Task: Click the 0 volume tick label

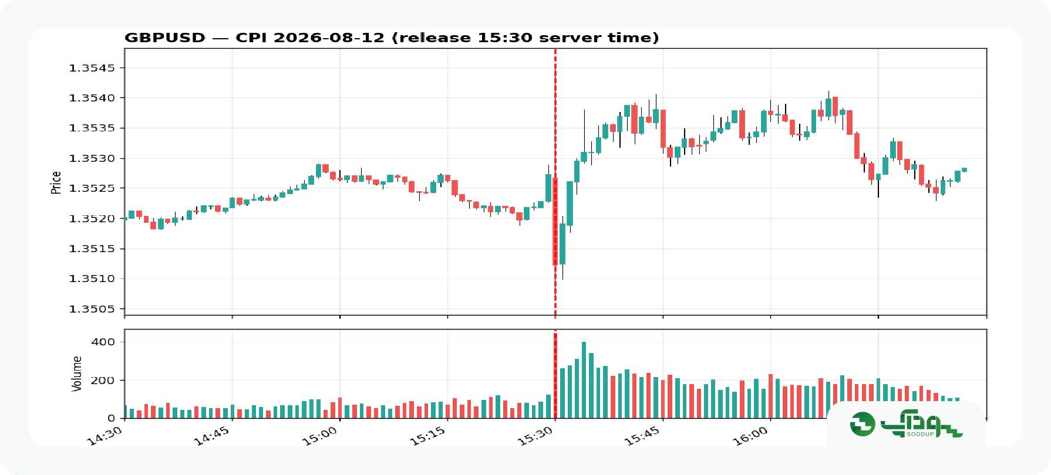Action: 112,418
